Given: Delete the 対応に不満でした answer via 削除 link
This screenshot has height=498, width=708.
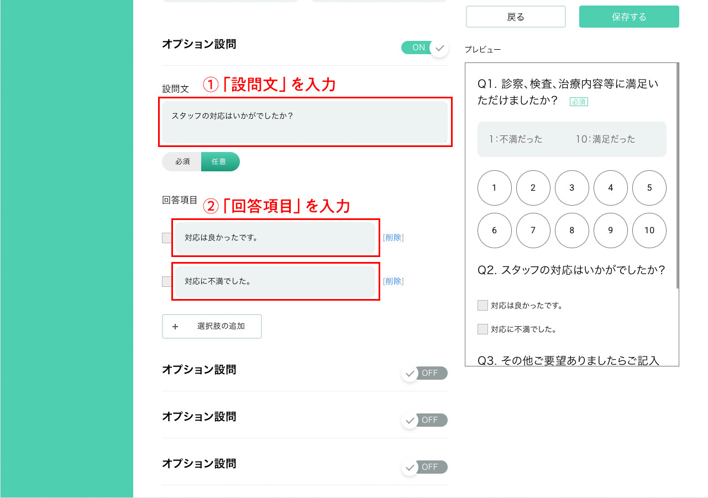Looking at the screenshot, I should [x=393, y=281].
